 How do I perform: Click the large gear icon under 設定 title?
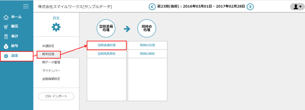point(56,27)
